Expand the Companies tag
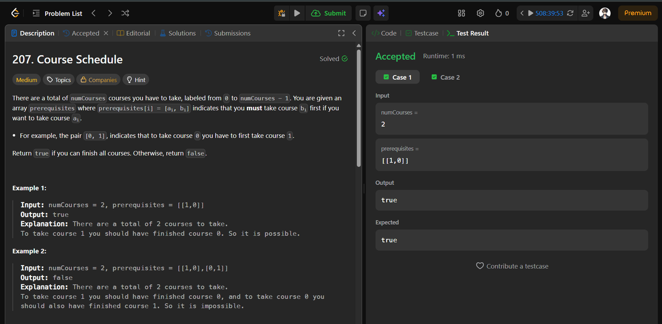The width and height of the screenshot is (662, 324). [x=99, y=80]
